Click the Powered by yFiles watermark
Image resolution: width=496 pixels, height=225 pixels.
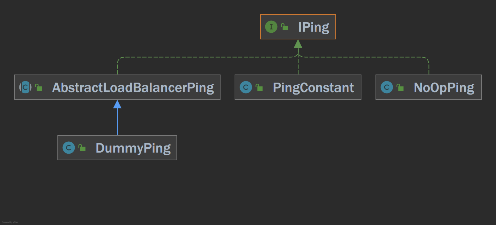[x=10, y=222]
